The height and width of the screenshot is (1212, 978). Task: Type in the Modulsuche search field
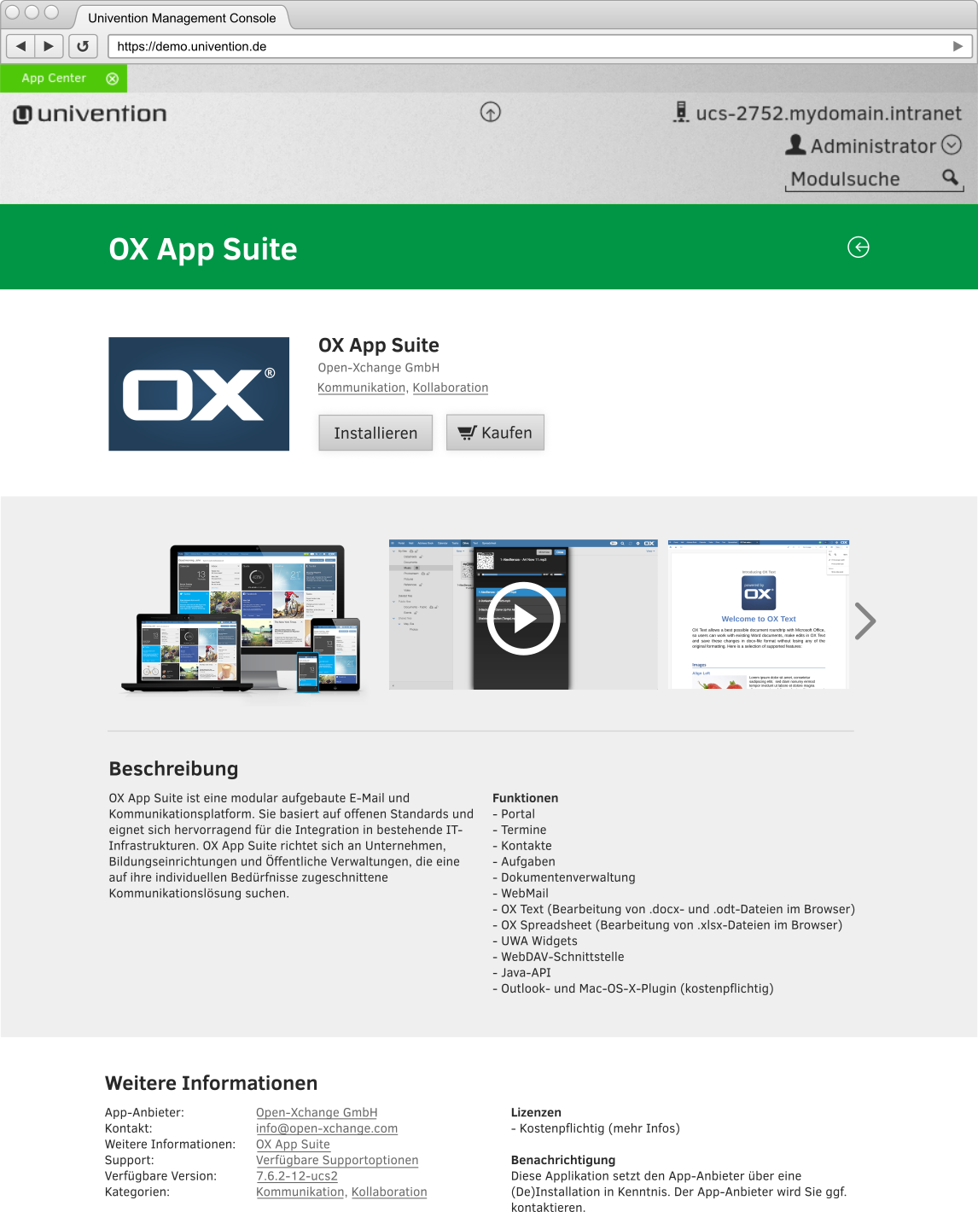(x=858, y=179)
